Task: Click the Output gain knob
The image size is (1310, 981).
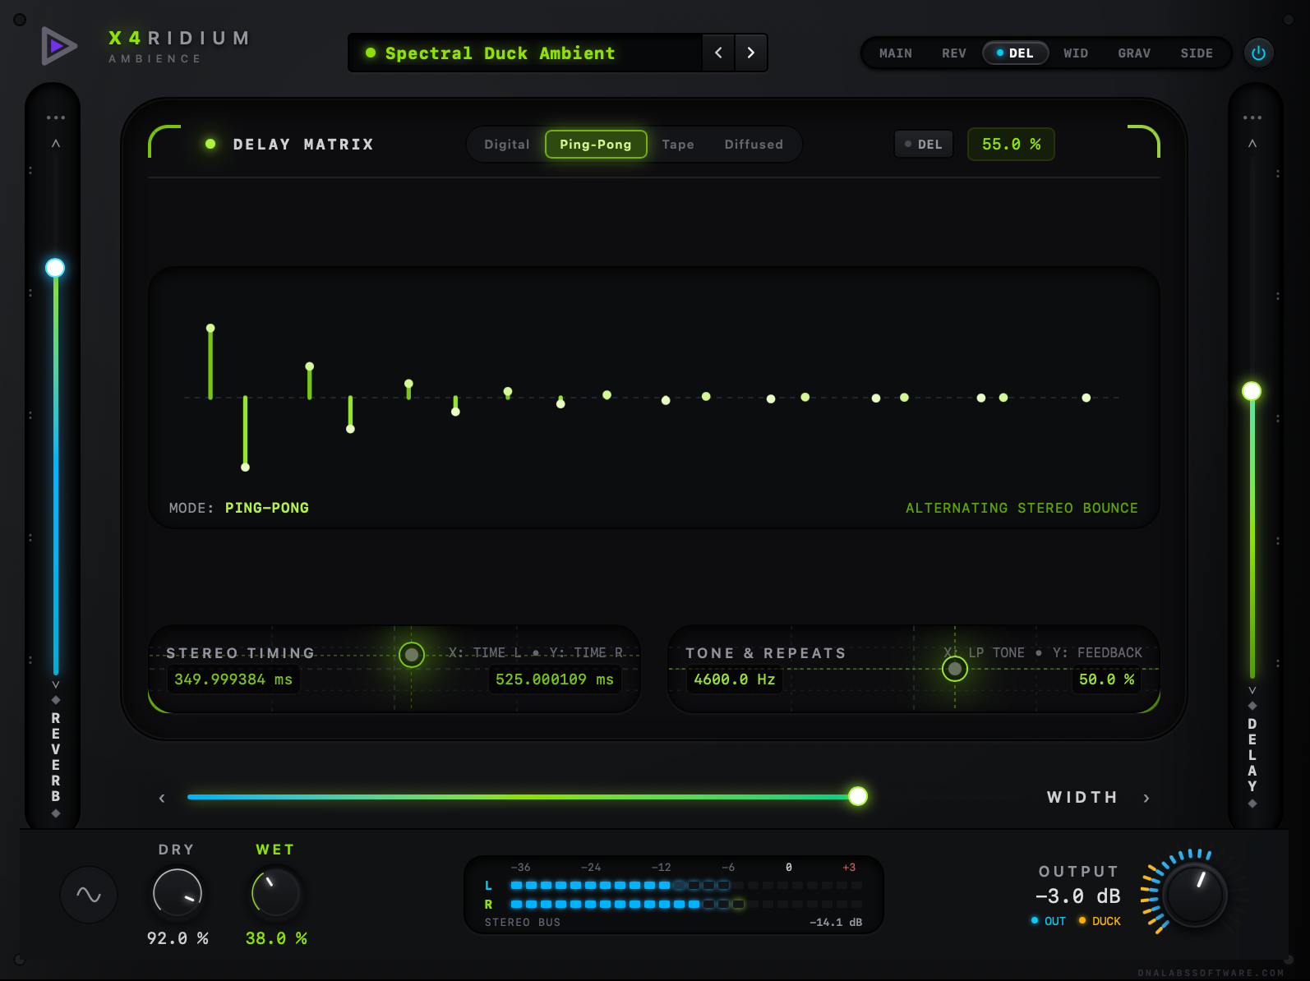Action: 1197,896
